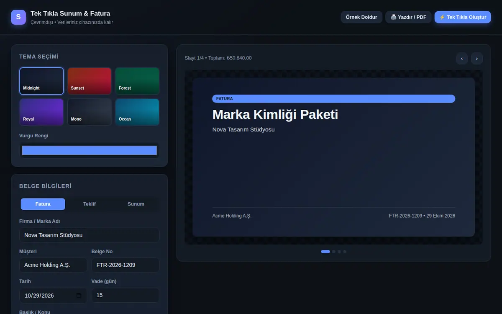Jump to the second slide dot
Viewport: 502px width, 314px height.
coord(334,252)
